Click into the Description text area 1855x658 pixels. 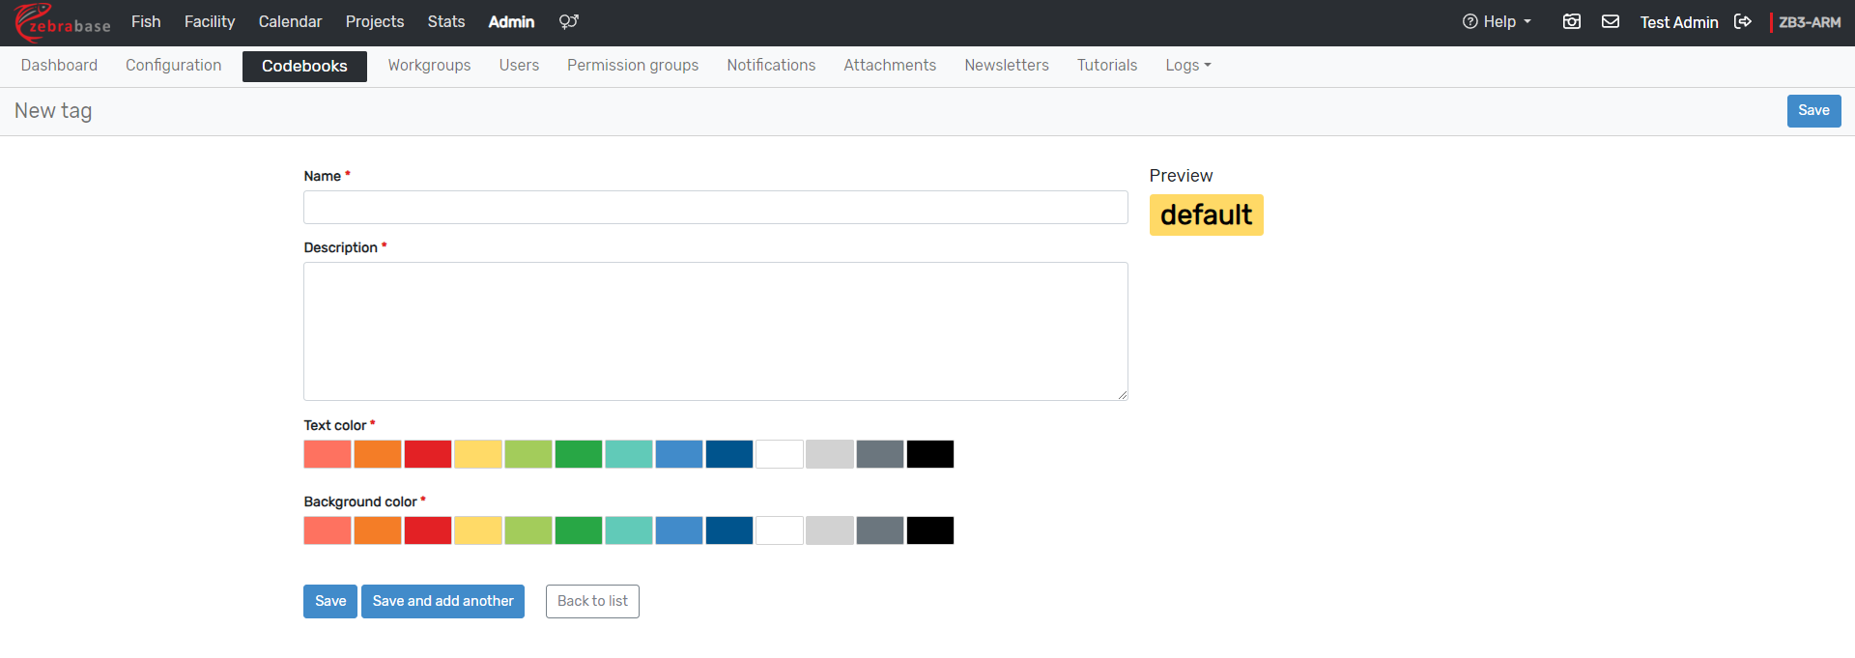(715, 330)
